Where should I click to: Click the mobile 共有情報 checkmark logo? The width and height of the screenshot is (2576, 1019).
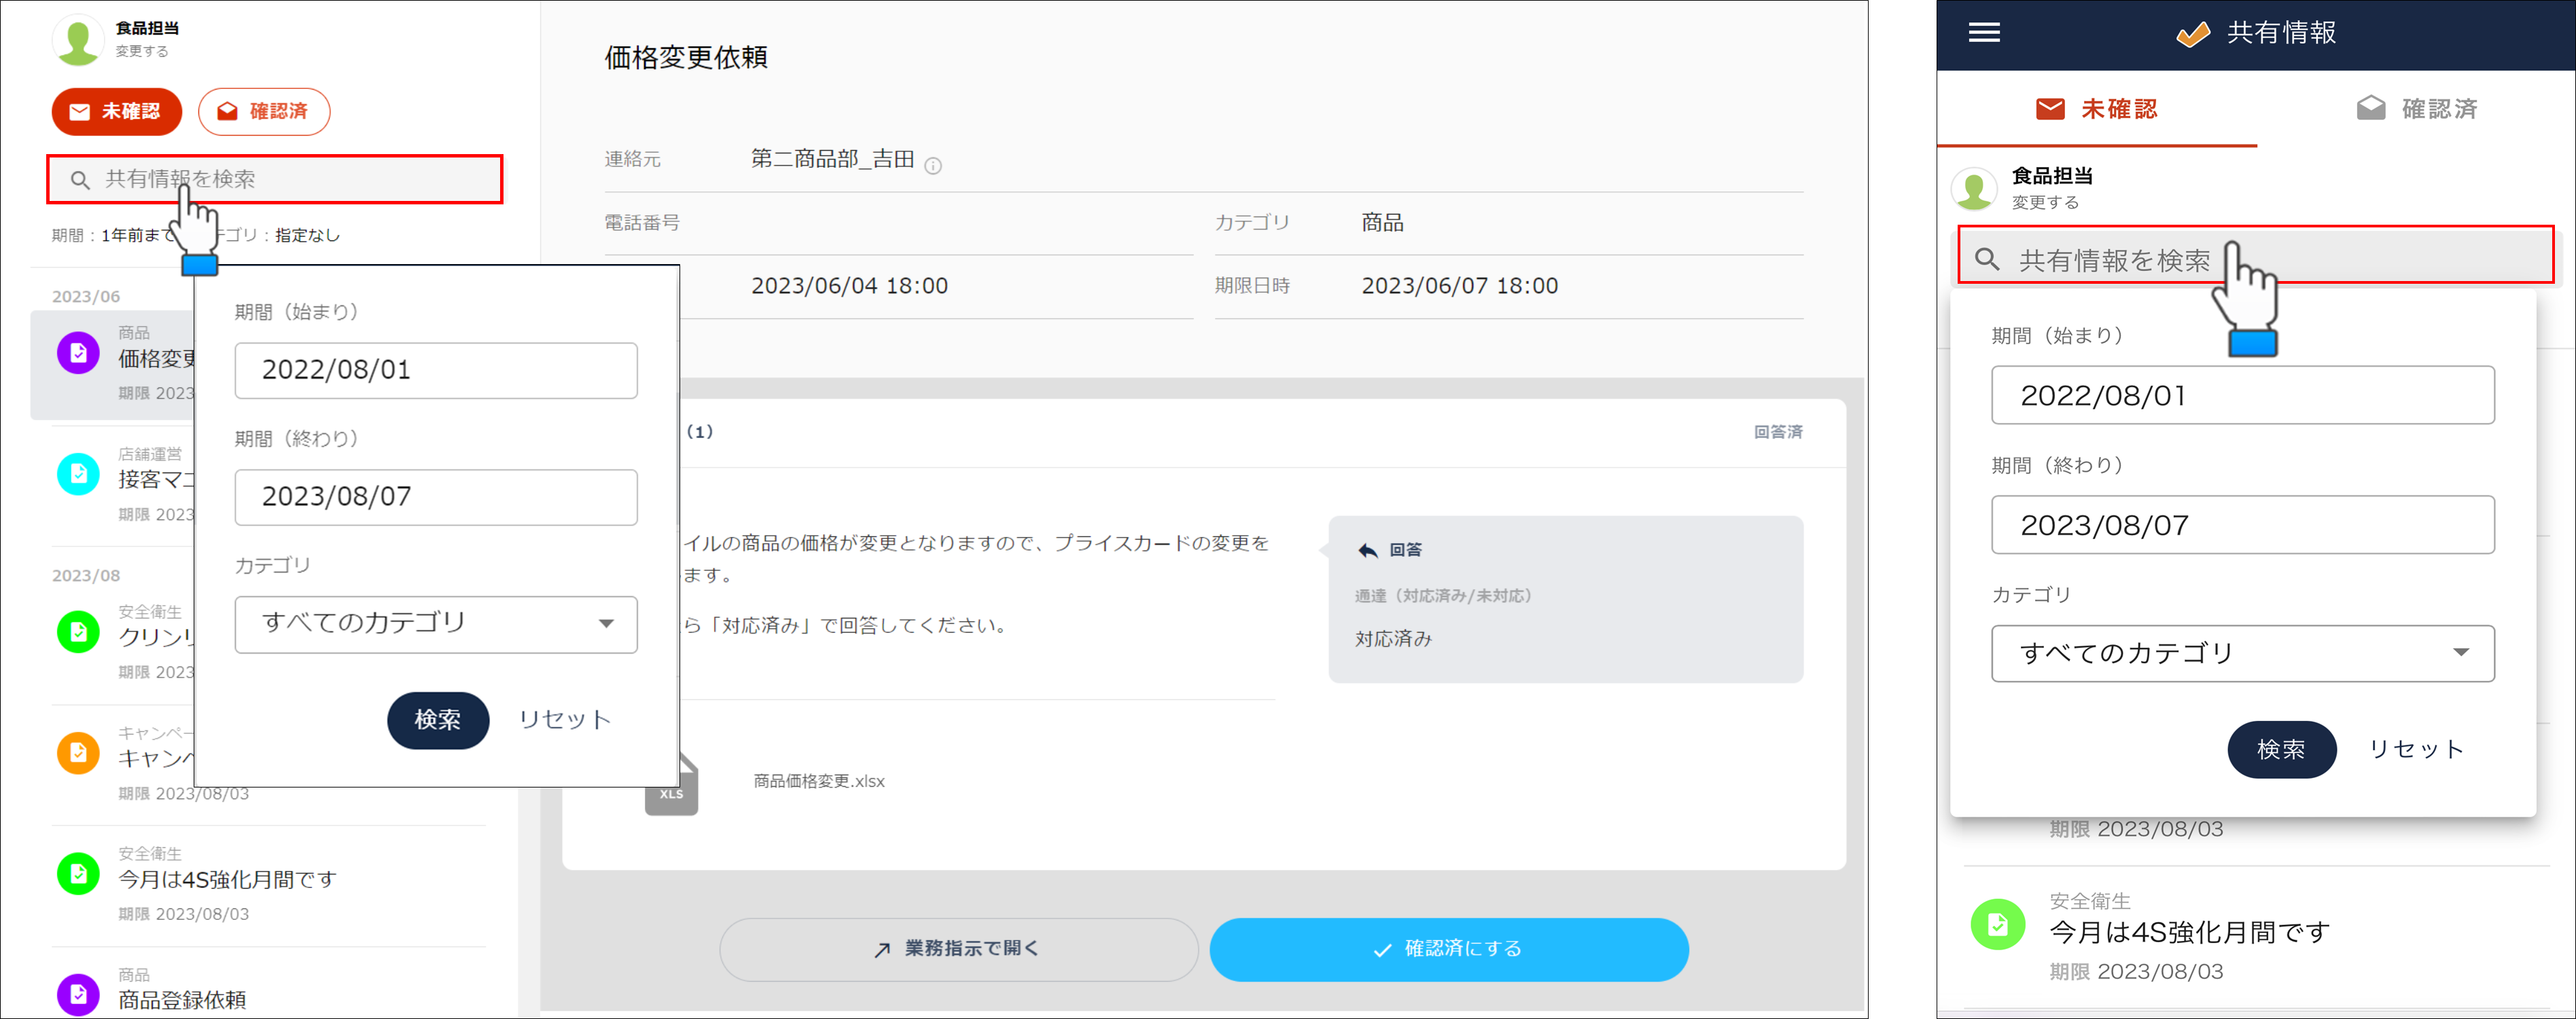click(x=2193, y=34)
